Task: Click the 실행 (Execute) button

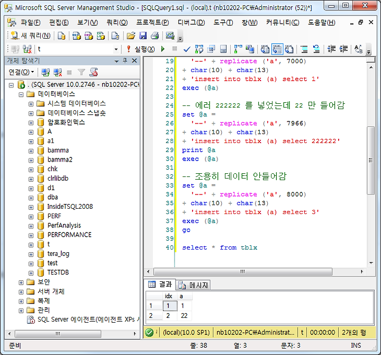Action: click(141, 49)
